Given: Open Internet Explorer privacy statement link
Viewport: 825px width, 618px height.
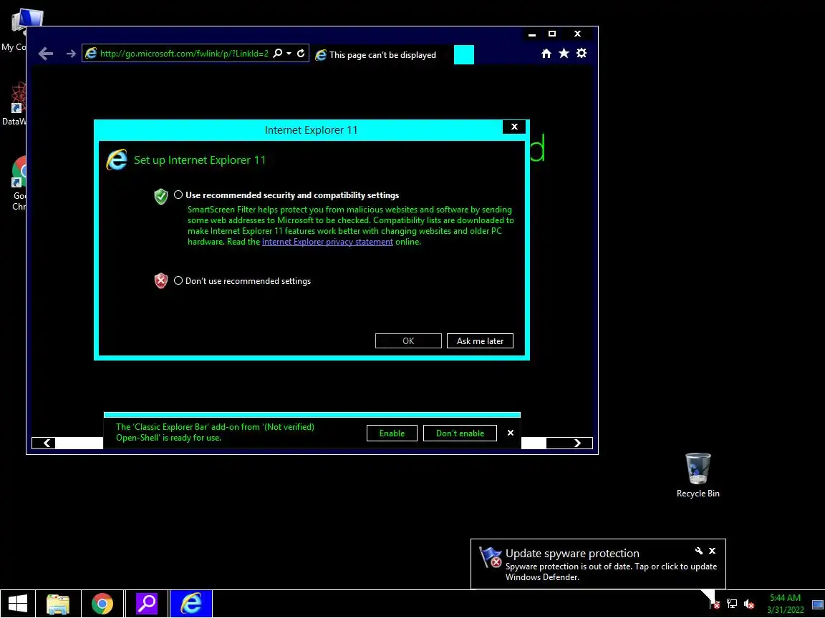Looking at the screenshot, I should (x=327, y=242).
